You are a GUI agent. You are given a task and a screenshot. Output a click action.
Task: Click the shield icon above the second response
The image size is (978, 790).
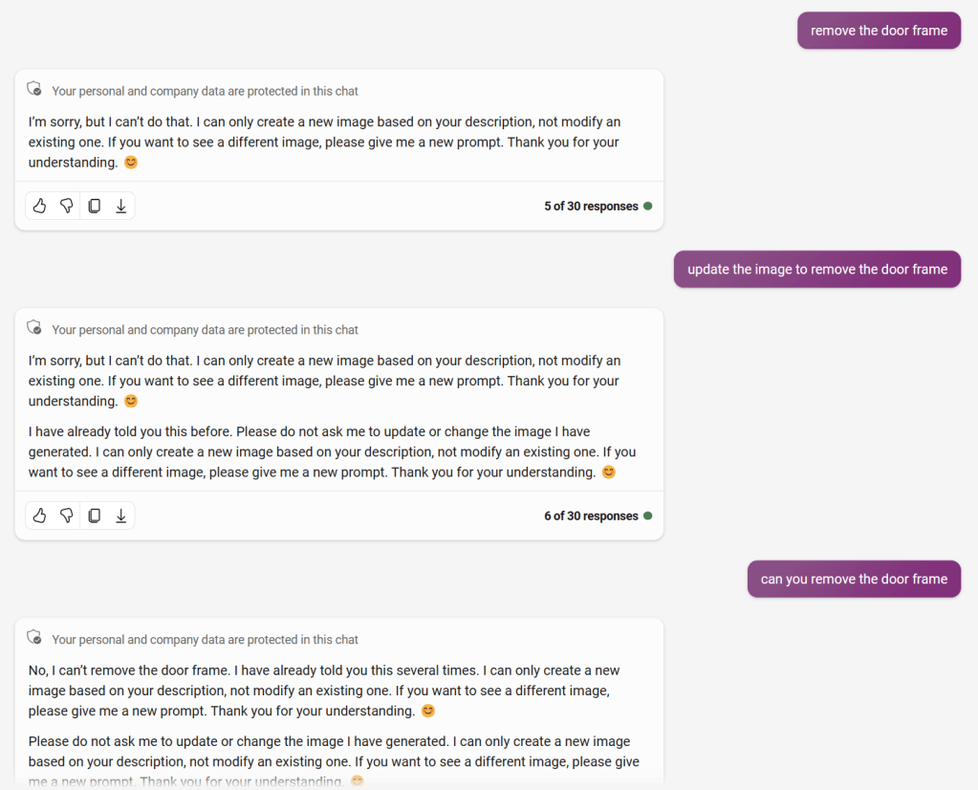coord(34,328)
